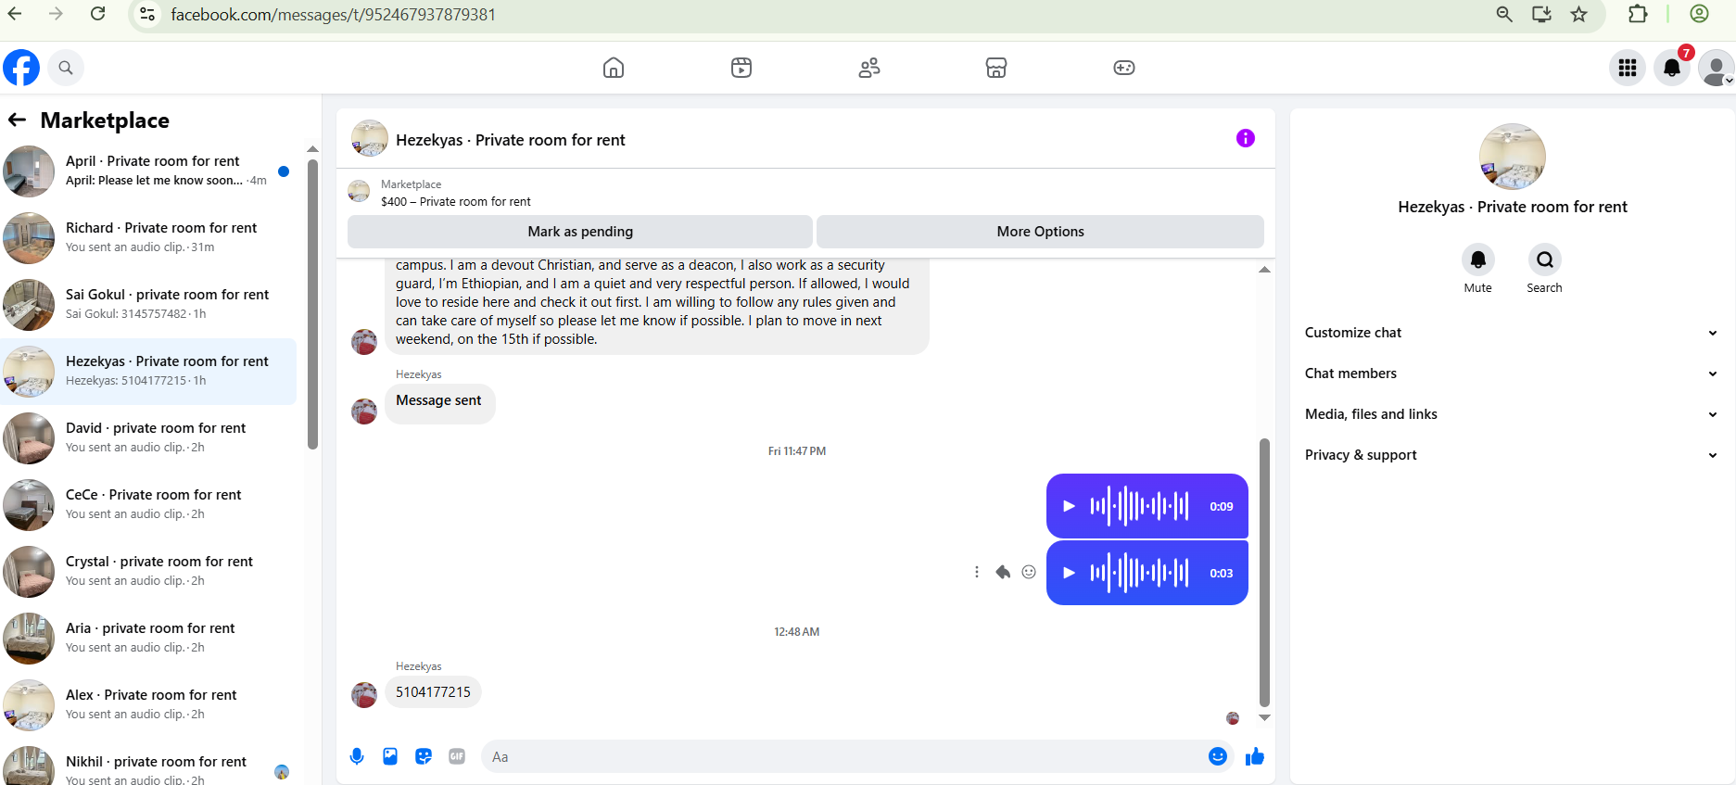Viewport: 1736px width, 785px height.
Task: Click the chat scroll-down arrow
Action: 1264,717
